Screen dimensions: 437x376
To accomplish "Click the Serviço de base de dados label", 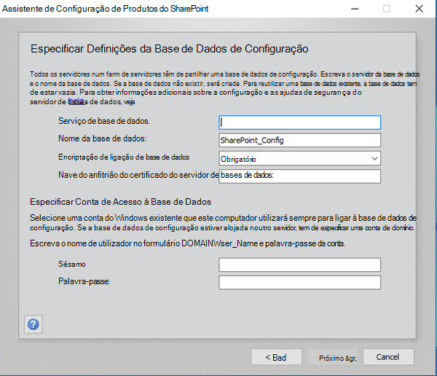I will tap(103, 121).
